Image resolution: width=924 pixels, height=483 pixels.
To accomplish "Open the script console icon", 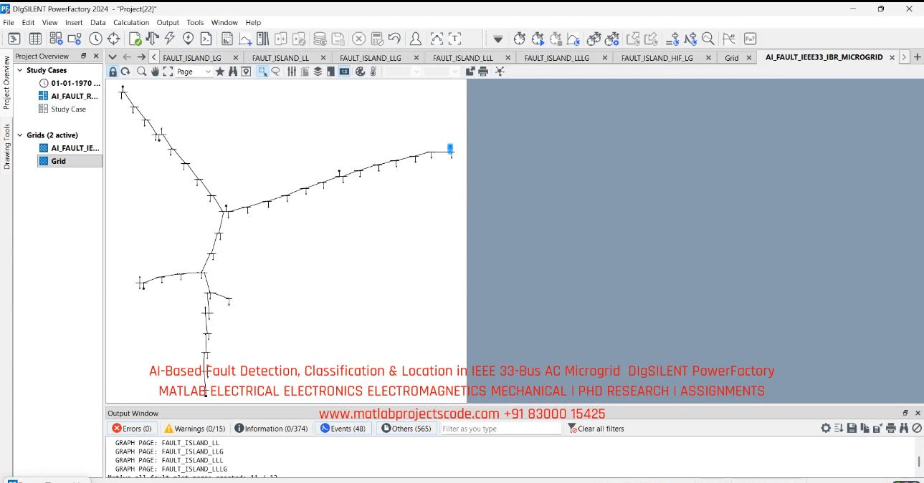I will pos(206,39).
